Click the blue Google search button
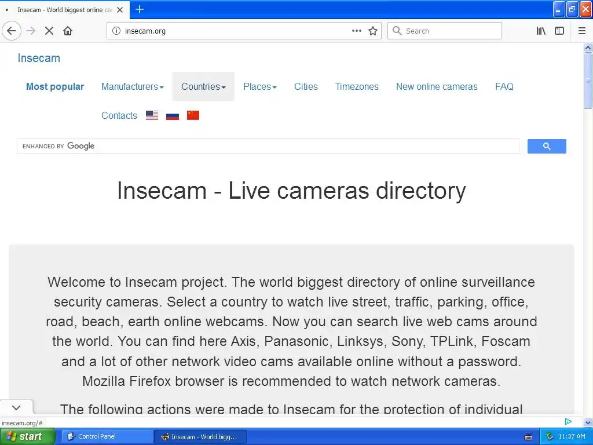 (547, 146)
